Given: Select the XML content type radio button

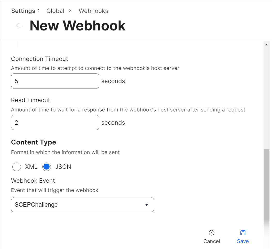Looking at the screenshot, I should [17, 167].
